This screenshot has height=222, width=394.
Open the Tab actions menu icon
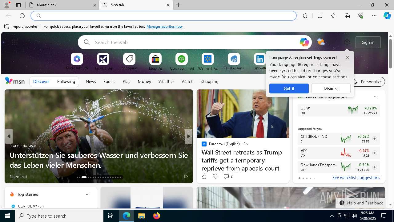18,5
